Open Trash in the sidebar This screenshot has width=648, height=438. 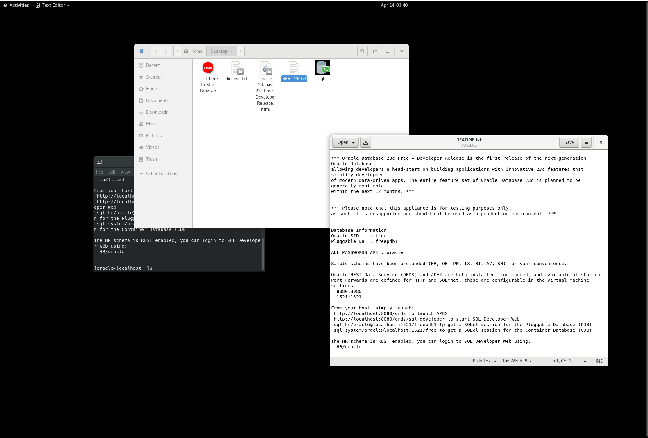[x=163, y=159]
